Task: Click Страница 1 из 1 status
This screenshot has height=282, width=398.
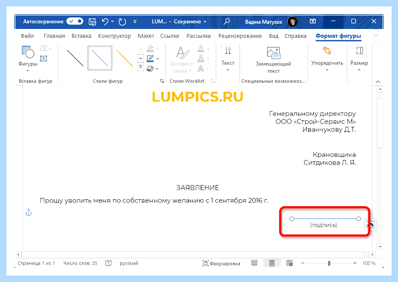Action: click(x=37, y=263)
